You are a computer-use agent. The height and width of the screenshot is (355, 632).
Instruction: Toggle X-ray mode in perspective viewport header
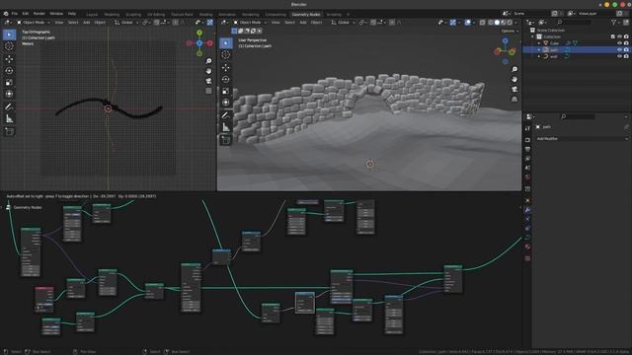[x=482, y=23]
